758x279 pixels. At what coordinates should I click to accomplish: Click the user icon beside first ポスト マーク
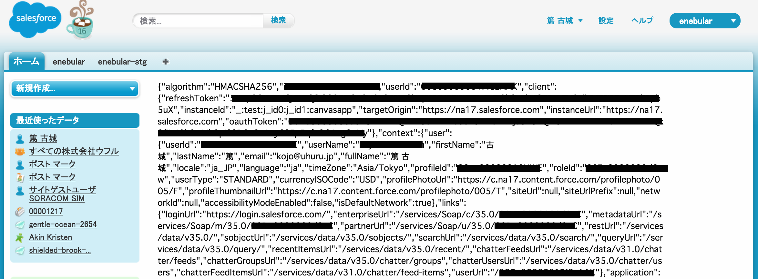[20, 164]
